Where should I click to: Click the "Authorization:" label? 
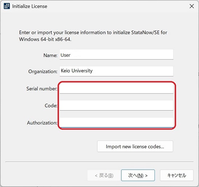point(42,123)
